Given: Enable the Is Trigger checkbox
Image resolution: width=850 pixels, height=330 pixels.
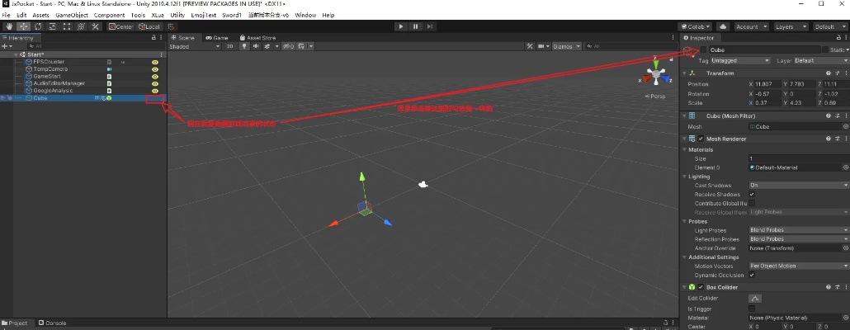Looking at the screenshot, I should [x=752, y=308].
